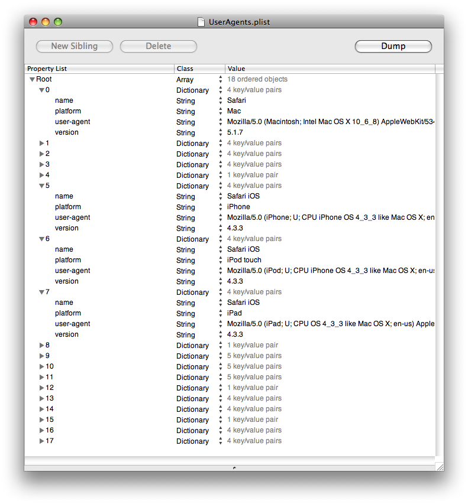Select the Macintosh Mozilla/5.0 user-agent value
Viewport: 468px width, 504px height.
[x=331, y=122]
